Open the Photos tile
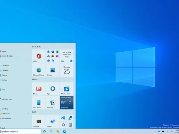The image size is (179, 134). click(53, 70)
